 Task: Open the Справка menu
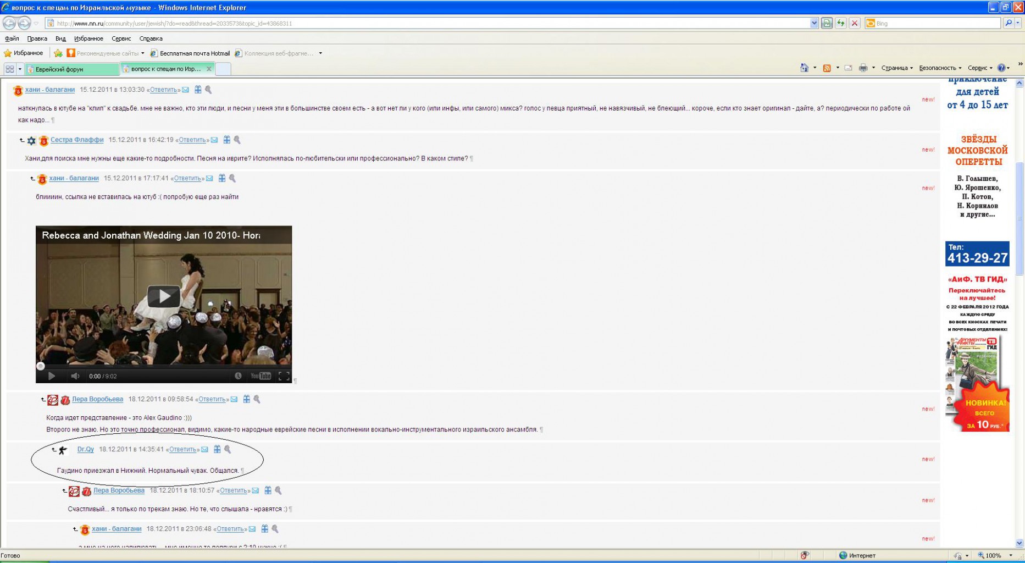click(151, 38)
